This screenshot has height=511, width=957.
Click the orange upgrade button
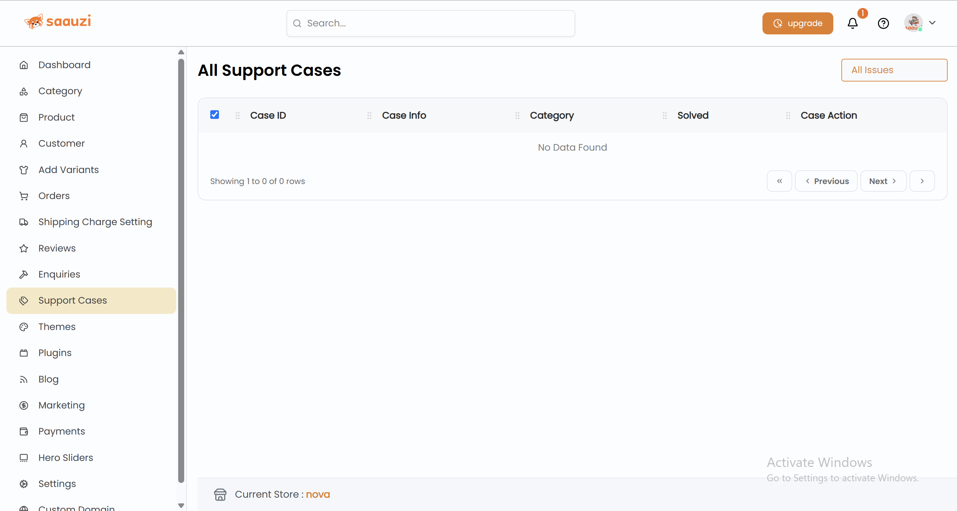[797, 23]
